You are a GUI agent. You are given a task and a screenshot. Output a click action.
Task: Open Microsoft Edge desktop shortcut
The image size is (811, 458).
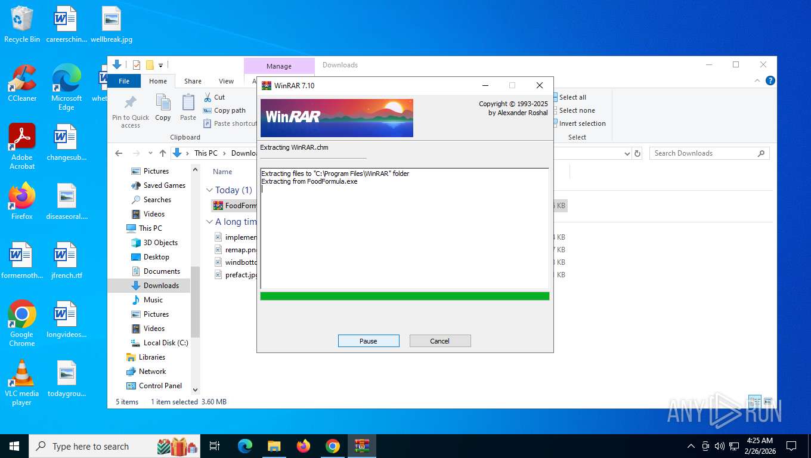66,87
